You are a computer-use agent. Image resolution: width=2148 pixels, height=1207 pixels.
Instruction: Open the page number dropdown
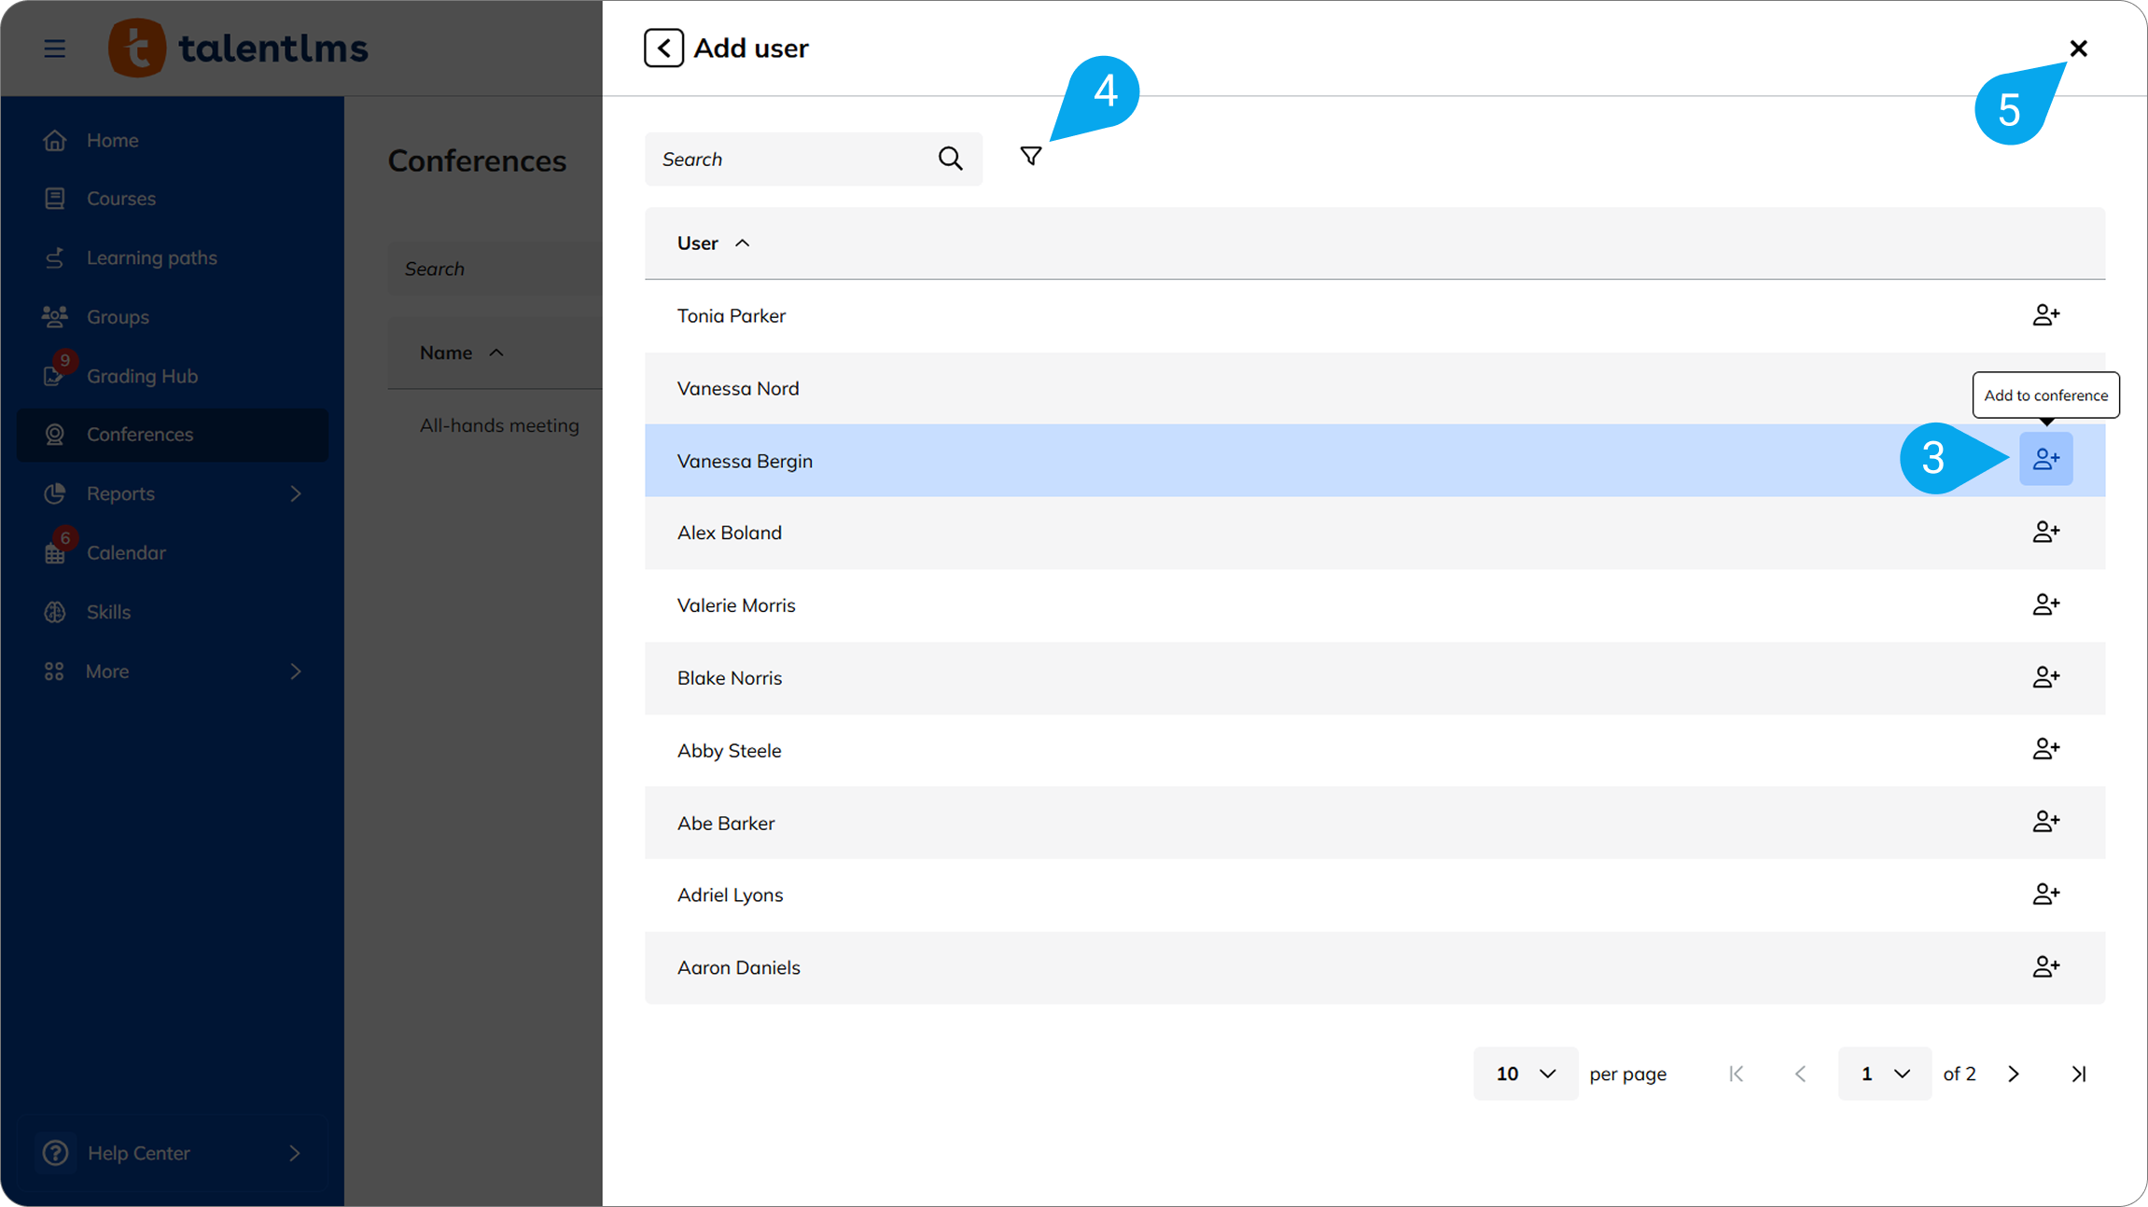pos(1884,1074)
